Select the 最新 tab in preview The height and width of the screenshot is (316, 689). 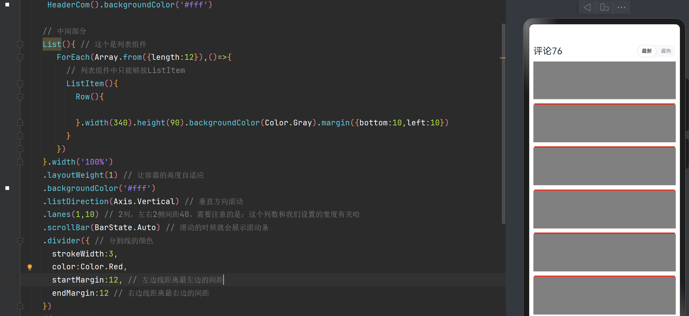click(647, 51)
